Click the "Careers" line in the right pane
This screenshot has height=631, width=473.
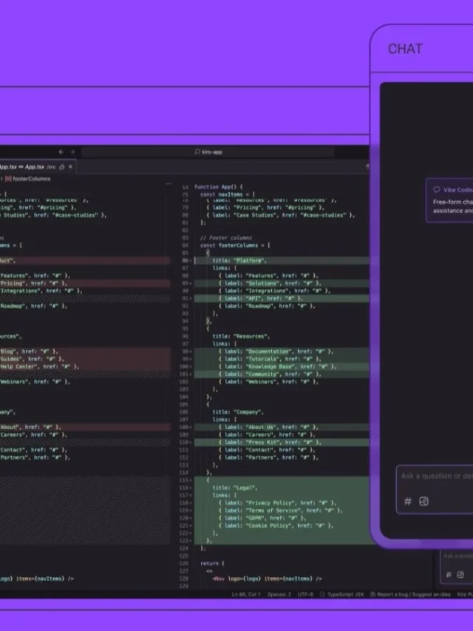tap(267, 435)
